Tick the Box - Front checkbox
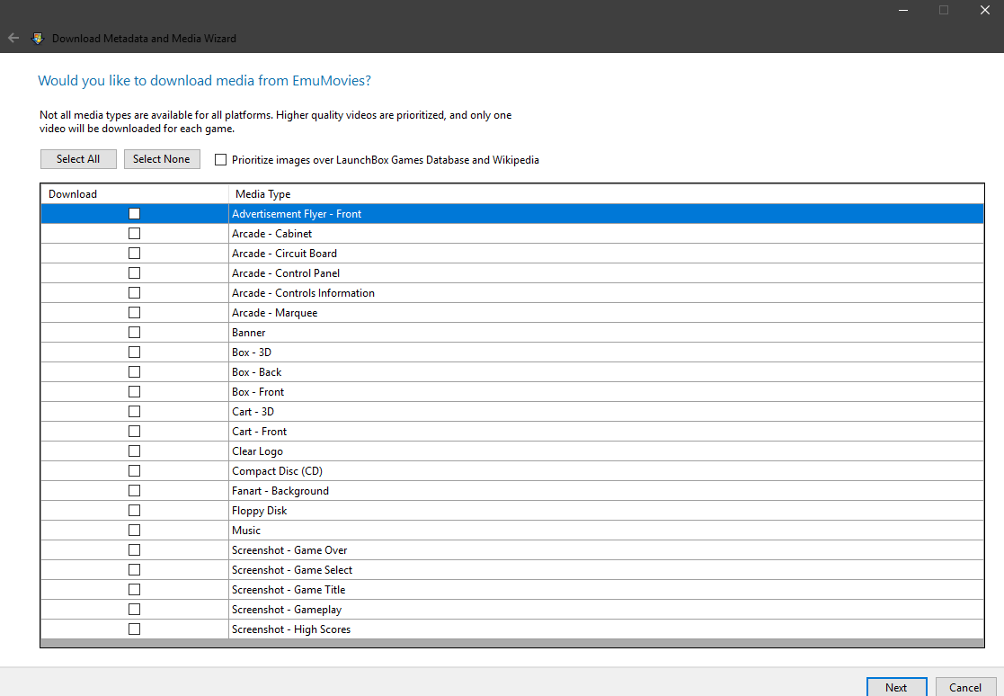Image resolution: width=1004 pixels, height=696 pixels. click(135, 392)
